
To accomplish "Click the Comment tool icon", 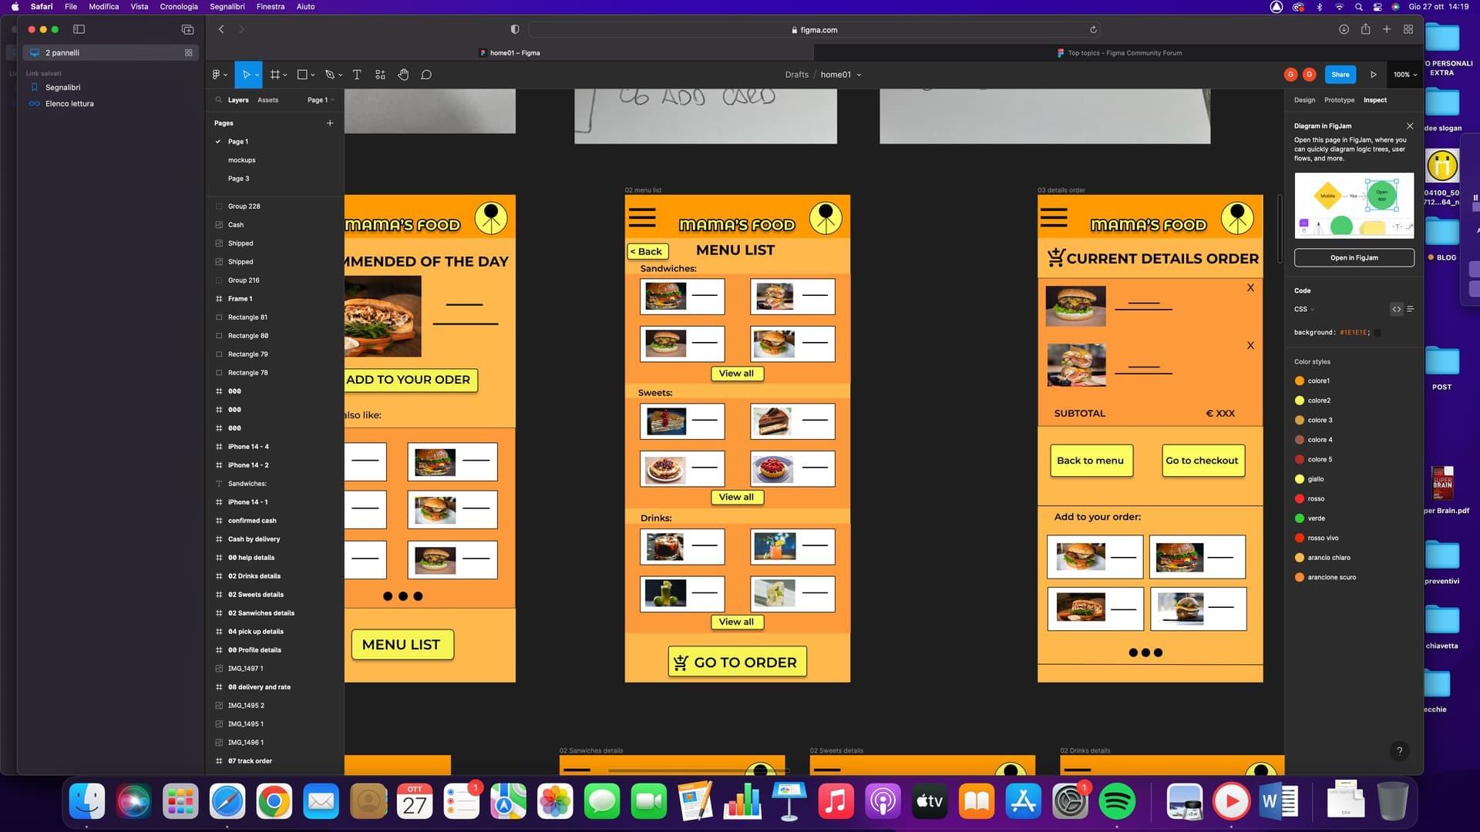I will tap(428, 74).
